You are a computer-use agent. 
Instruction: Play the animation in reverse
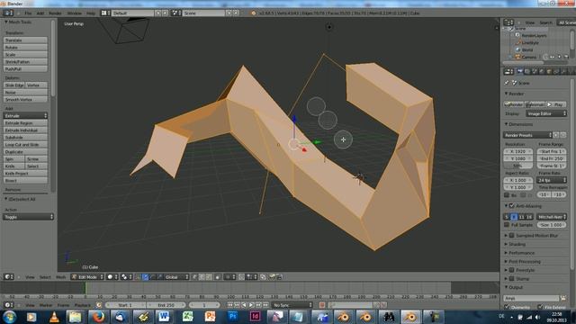point(244,305)
